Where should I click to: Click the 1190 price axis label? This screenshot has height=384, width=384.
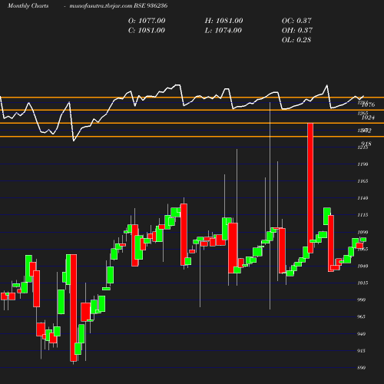(362, 164)
